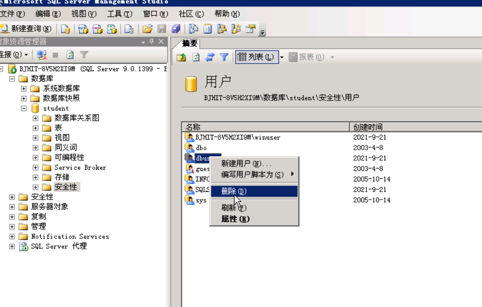This screenshot has width=482, height=307.
Task: Expand the 表 tables folder
Action: click(x=36, y=128)
